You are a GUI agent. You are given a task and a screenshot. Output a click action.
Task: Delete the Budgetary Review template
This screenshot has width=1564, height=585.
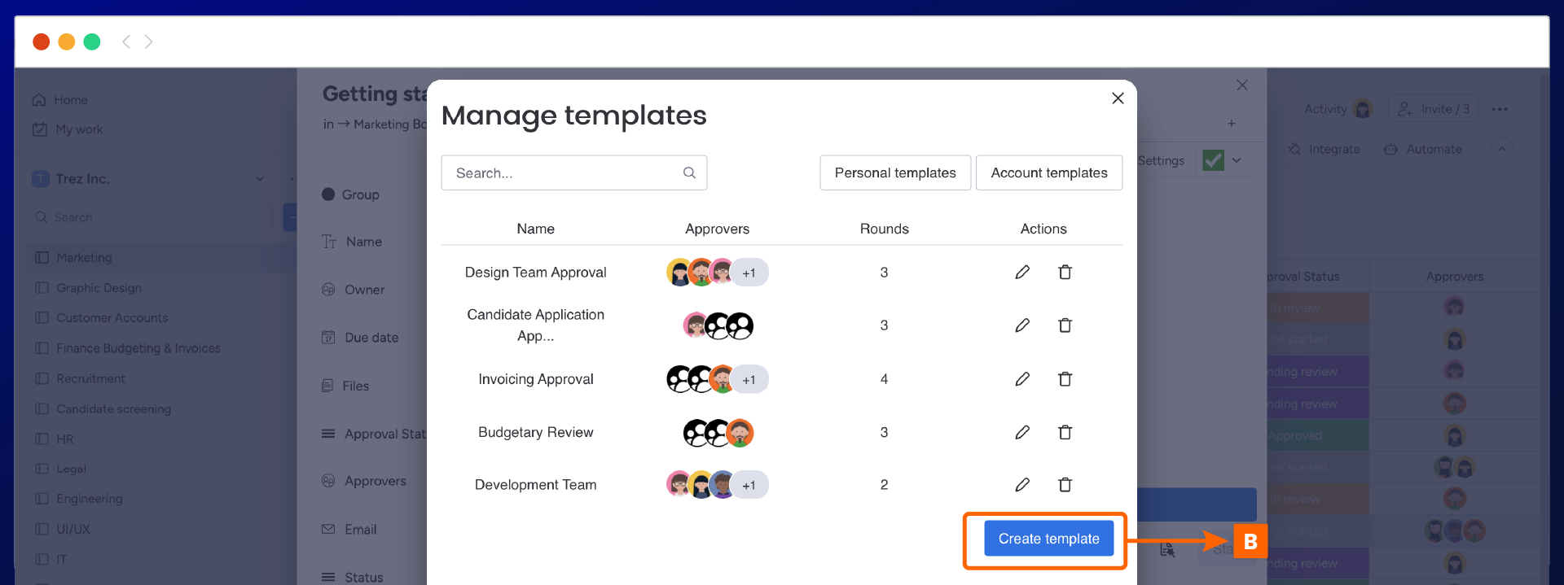[1065, 432]
